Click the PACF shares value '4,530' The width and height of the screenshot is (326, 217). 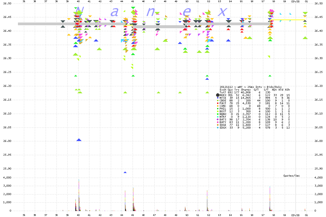(x=247, y=103)
